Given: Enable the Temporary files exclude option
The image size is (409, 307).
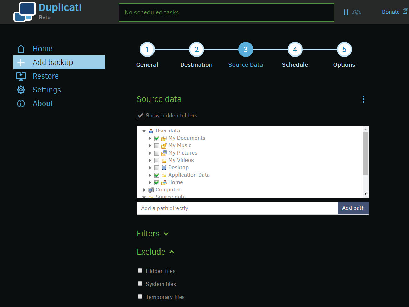Looking at the screenshot, I should (x=140, y=296).
